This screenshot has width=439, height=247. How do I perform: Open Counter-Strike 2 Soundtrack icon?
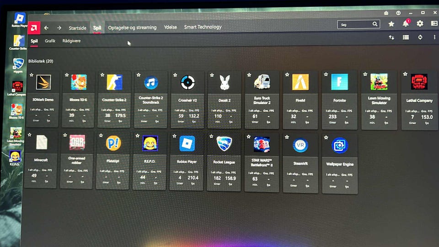point(151,83)
